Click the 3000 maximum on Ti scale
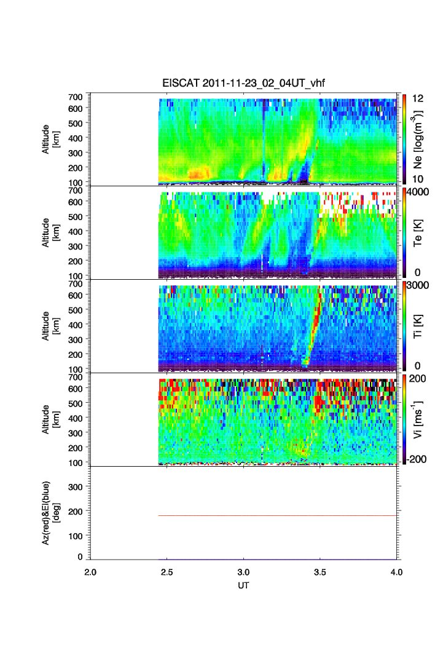Viewport: 435px width, 653px height. [x=418, y=285]
